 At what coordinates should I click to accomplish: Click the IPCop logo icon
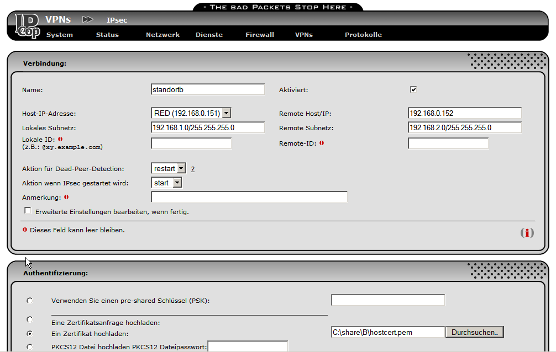(27, 26)
